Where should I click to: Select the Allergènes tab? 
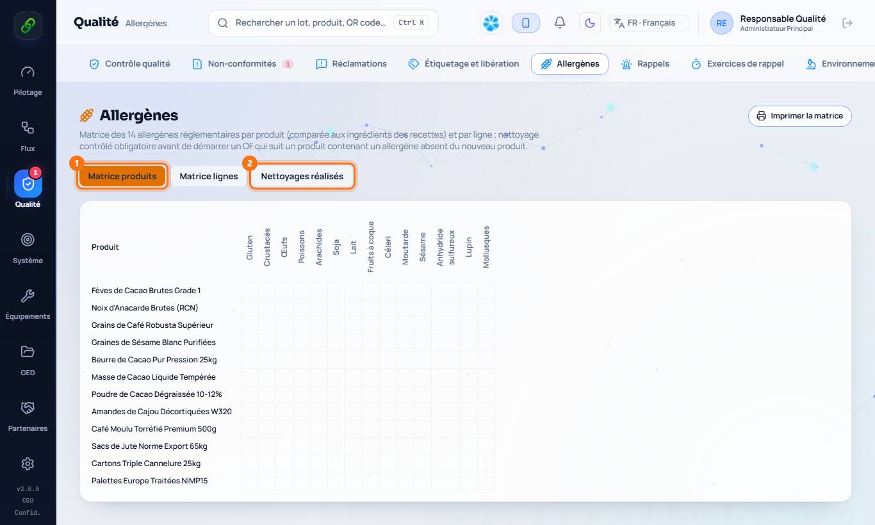(569, 64)
